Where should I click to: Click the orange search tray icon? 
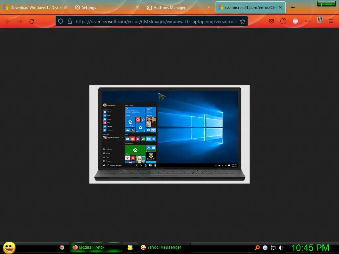point(257,247)
